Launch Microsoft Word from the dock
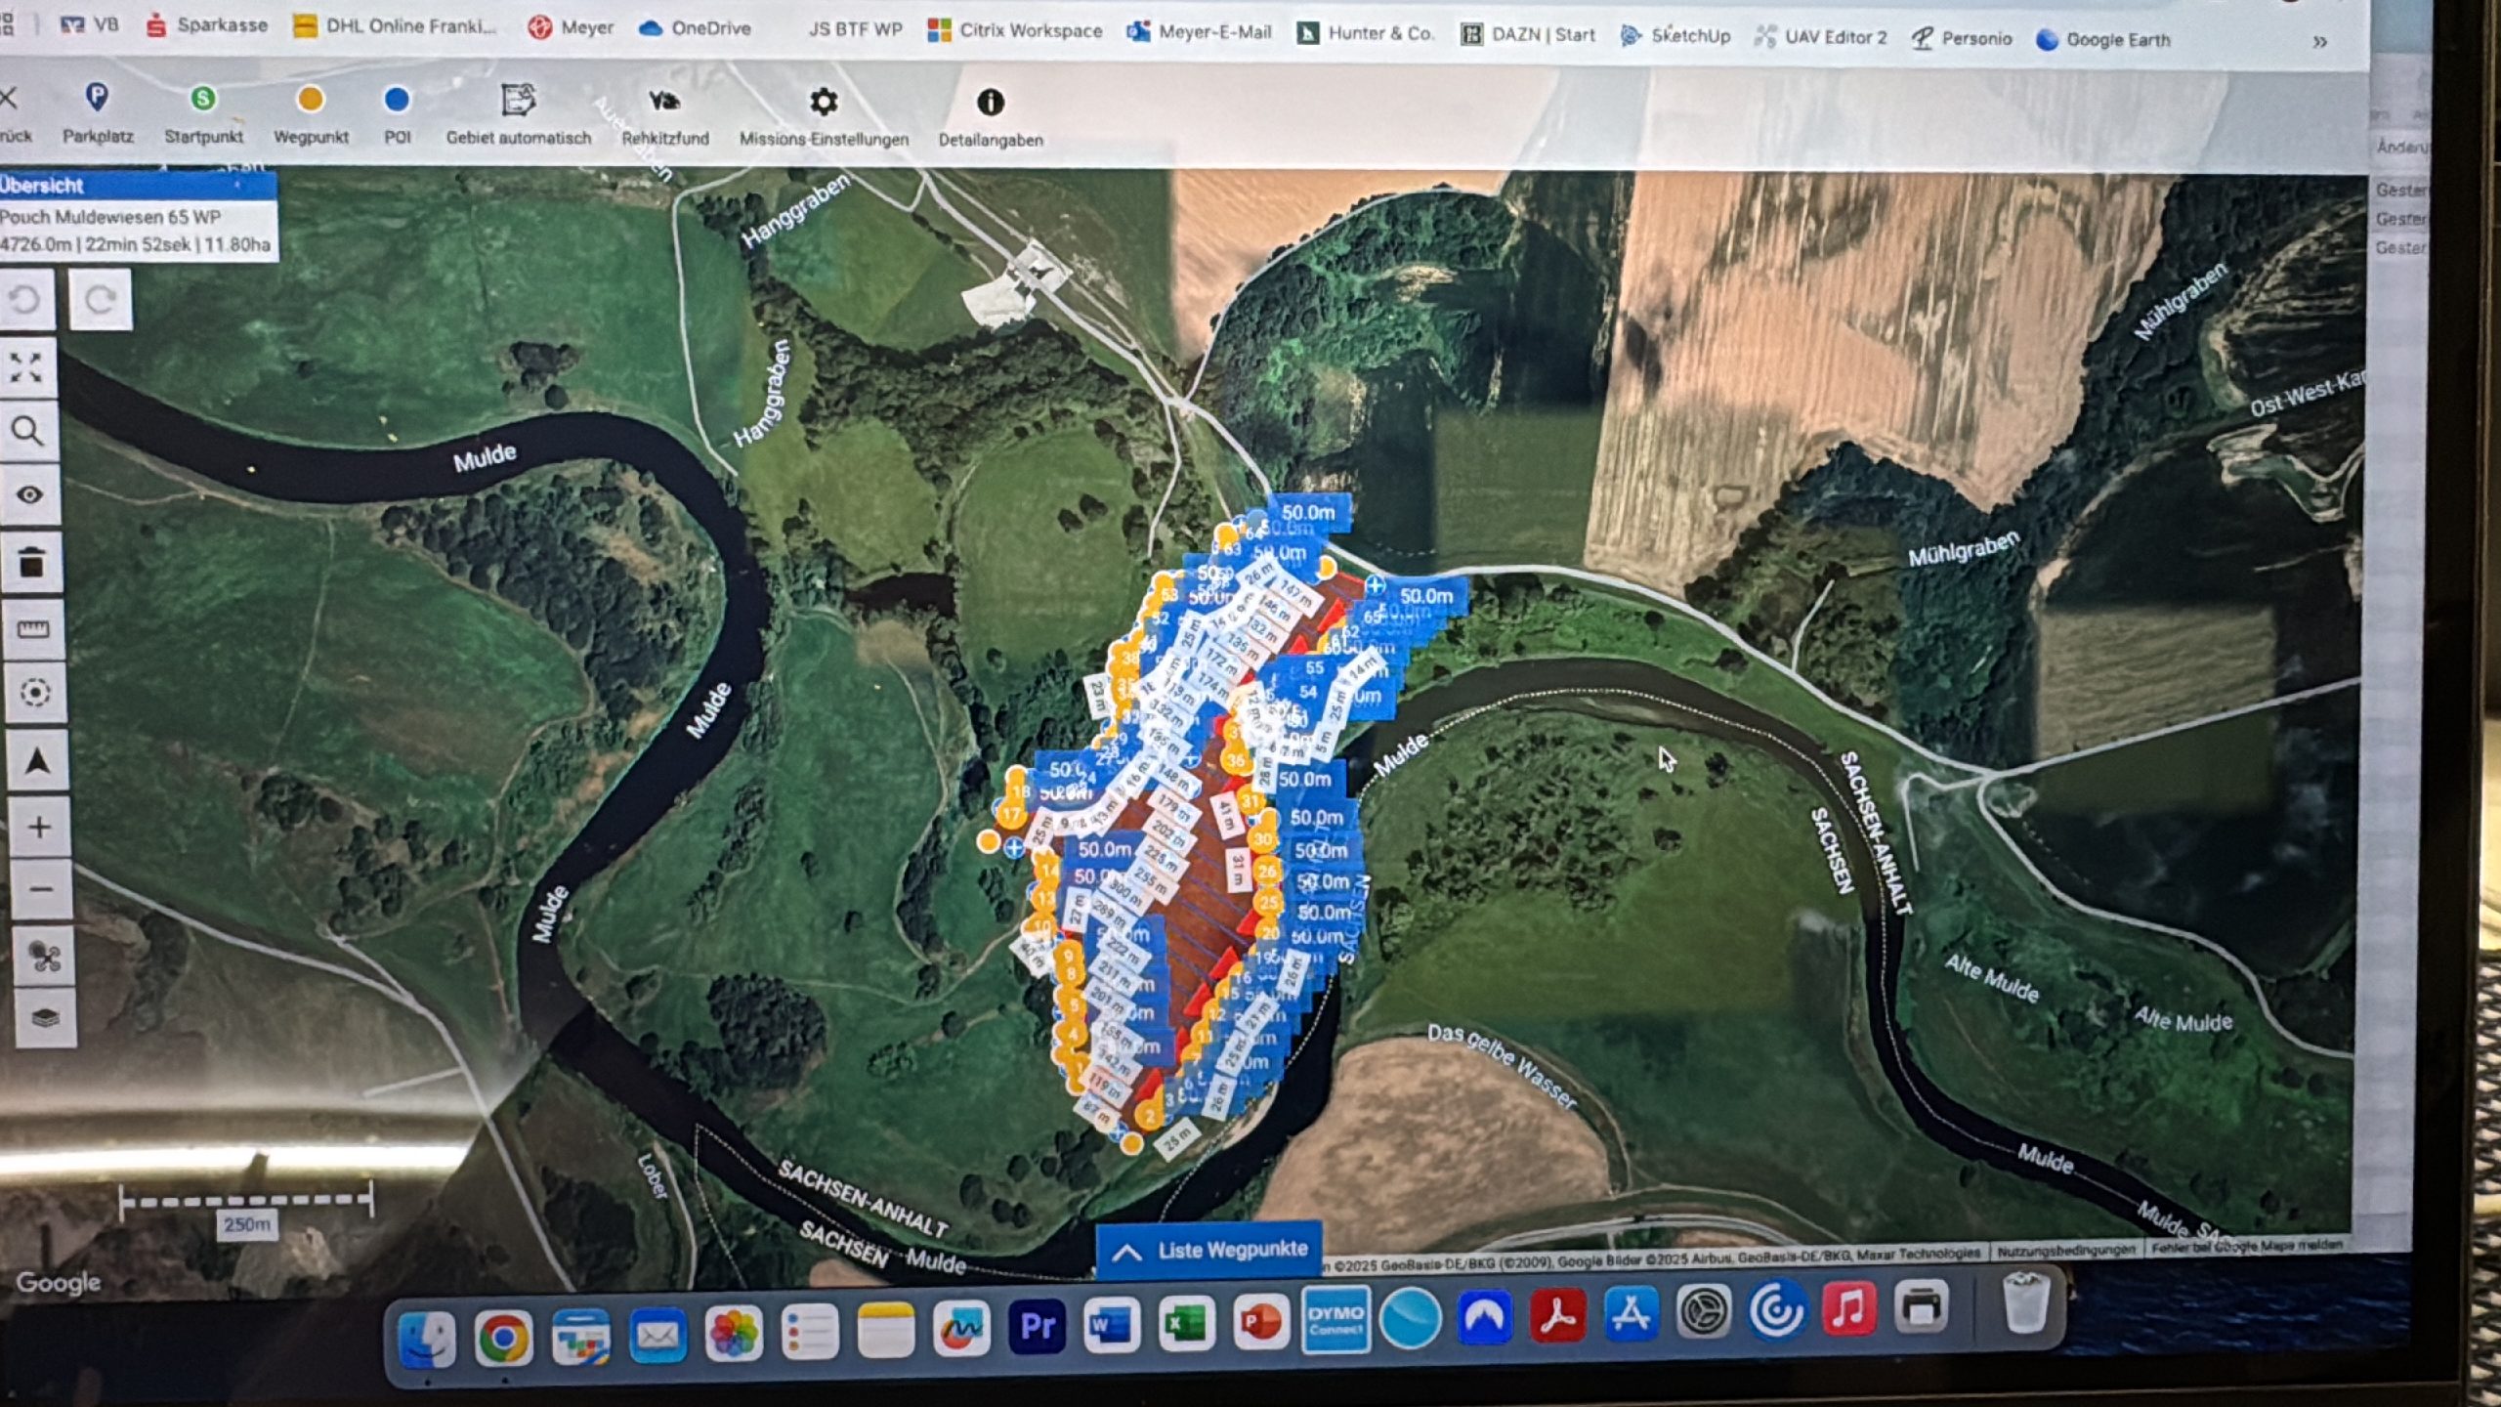 (1112, 1325)
